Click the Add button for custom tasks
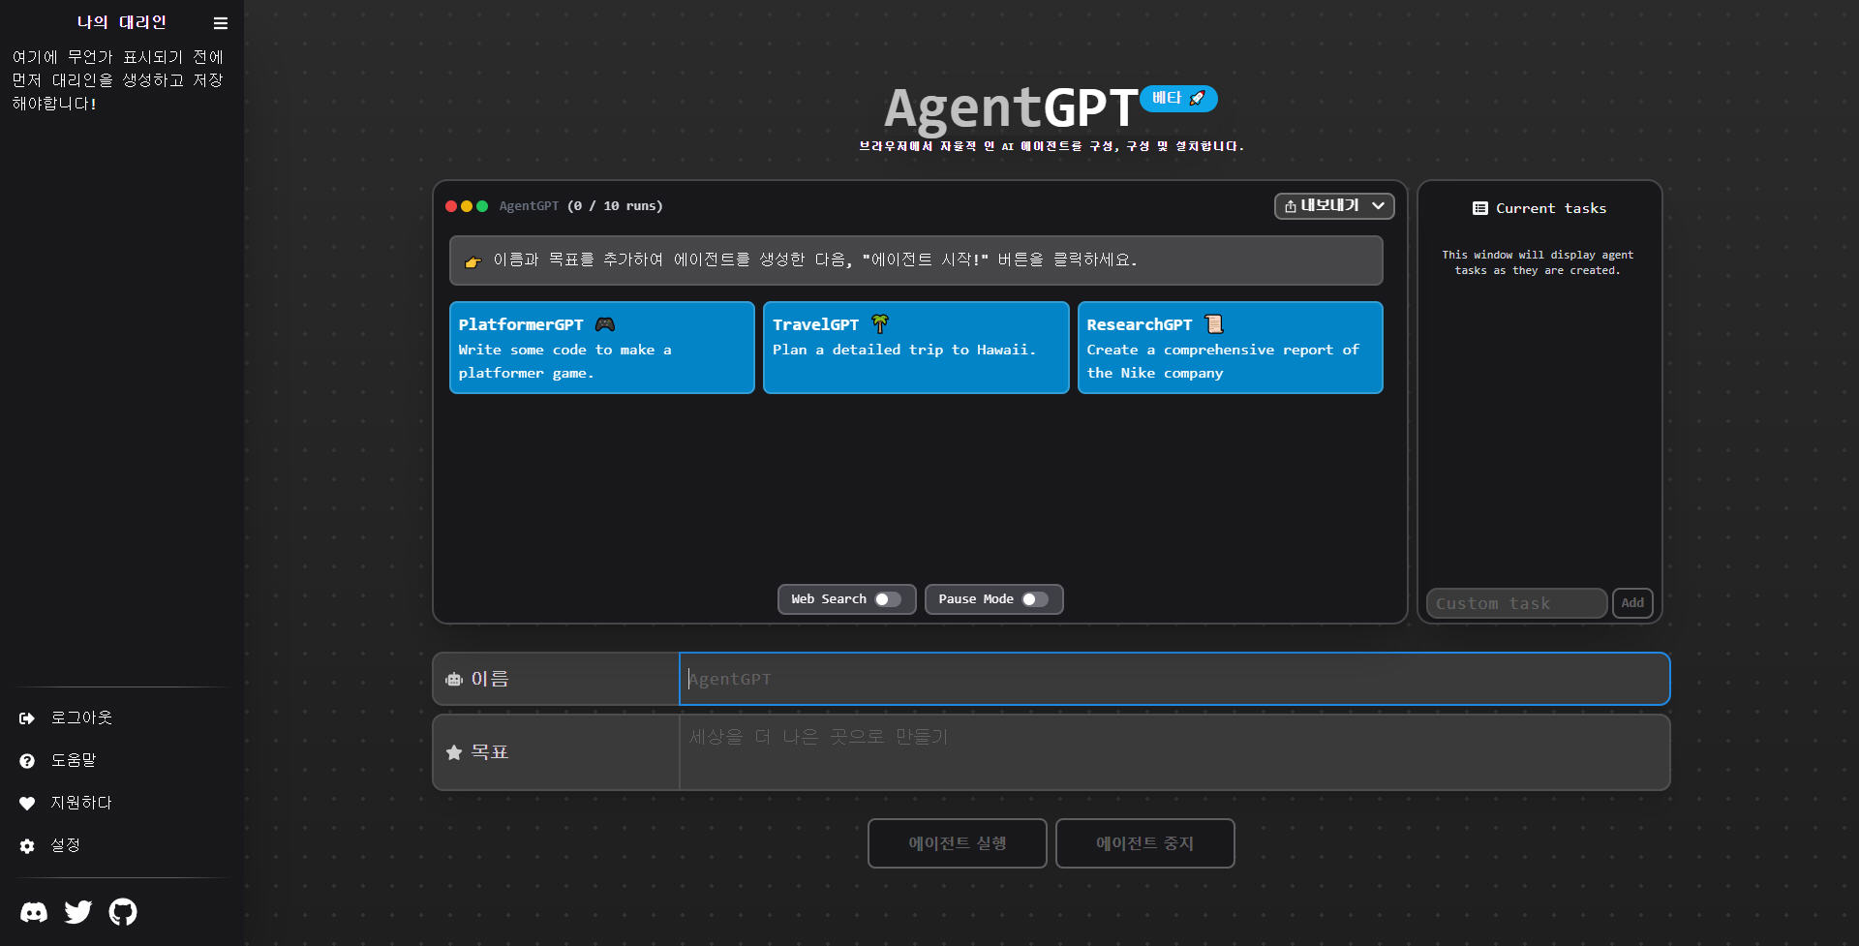Screen dimensions: 1859x946 1632,602
